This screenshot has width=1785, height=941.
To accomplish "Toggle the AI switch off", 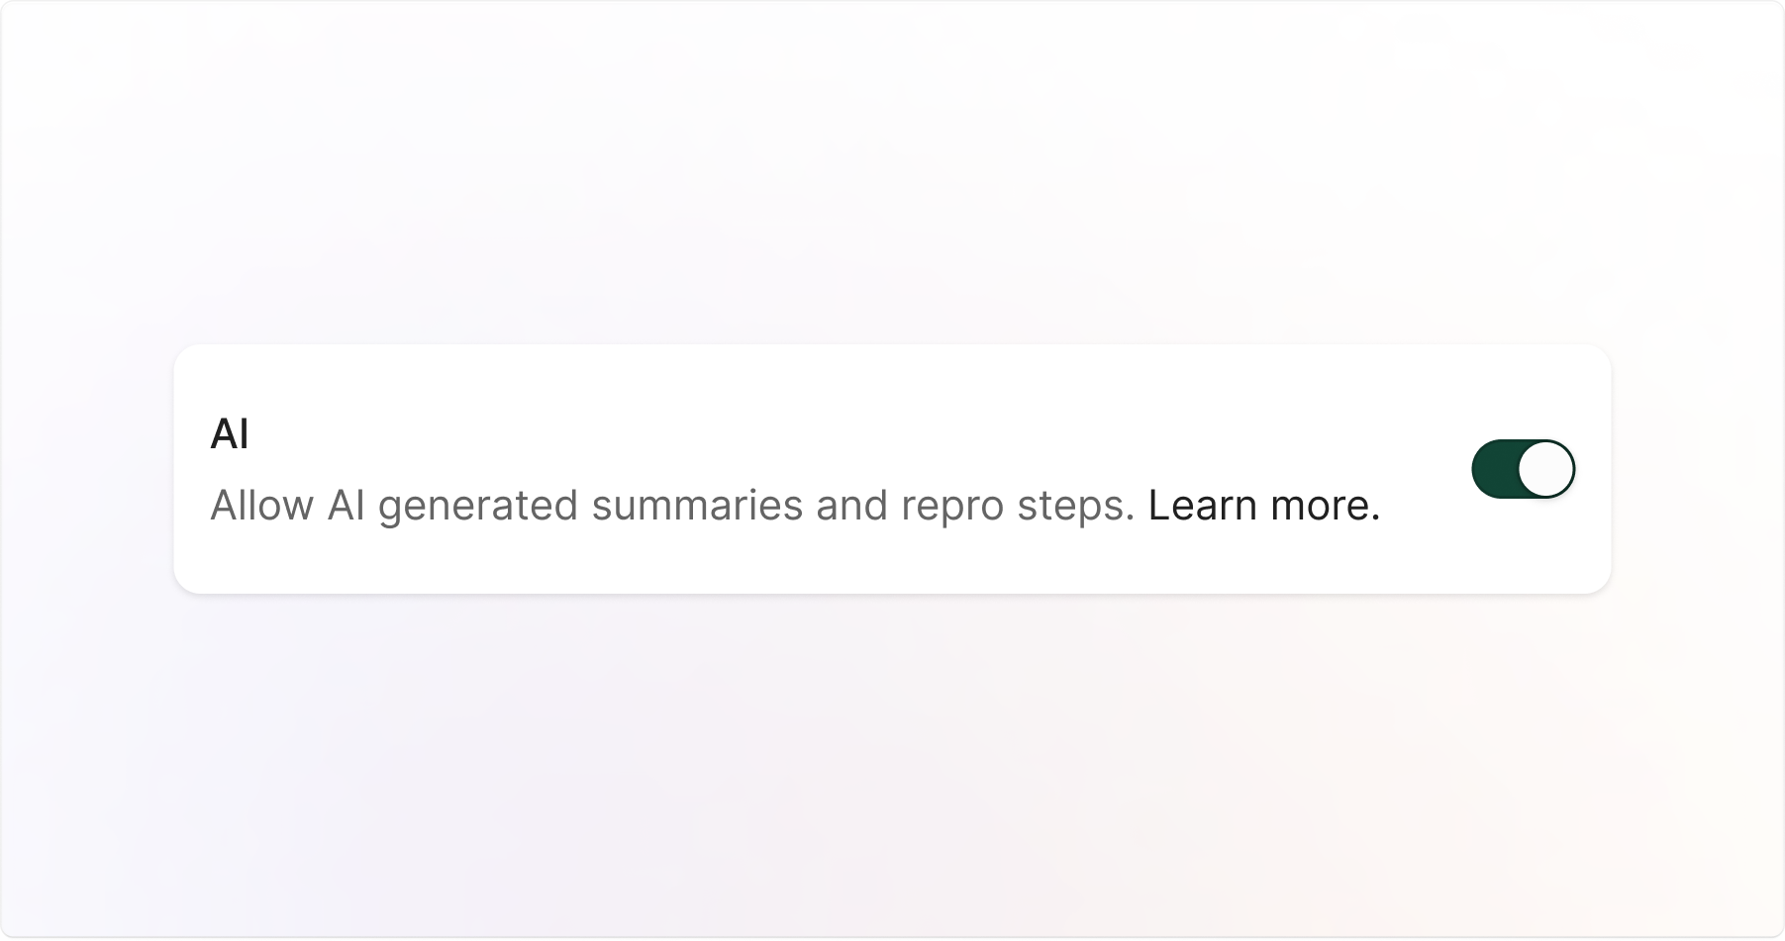I will click(1523, 469).
